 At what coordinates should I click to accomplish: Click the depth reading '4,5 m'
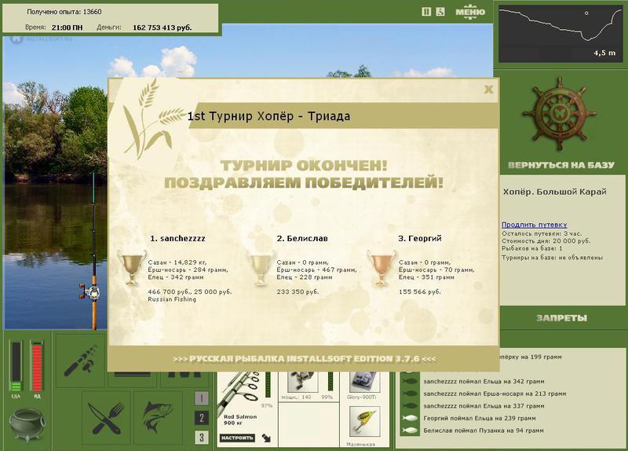[604, 53]
